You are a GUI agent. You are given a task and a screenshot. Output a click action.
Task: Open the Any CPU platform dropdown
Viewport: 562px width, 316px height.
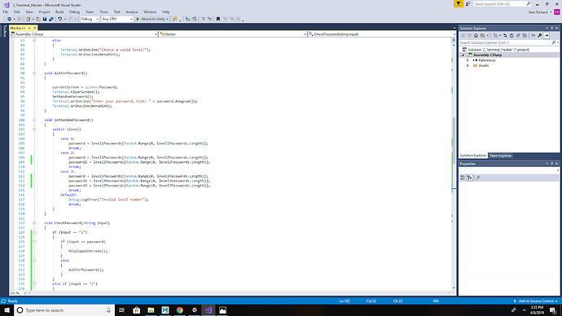pos(117,19)
